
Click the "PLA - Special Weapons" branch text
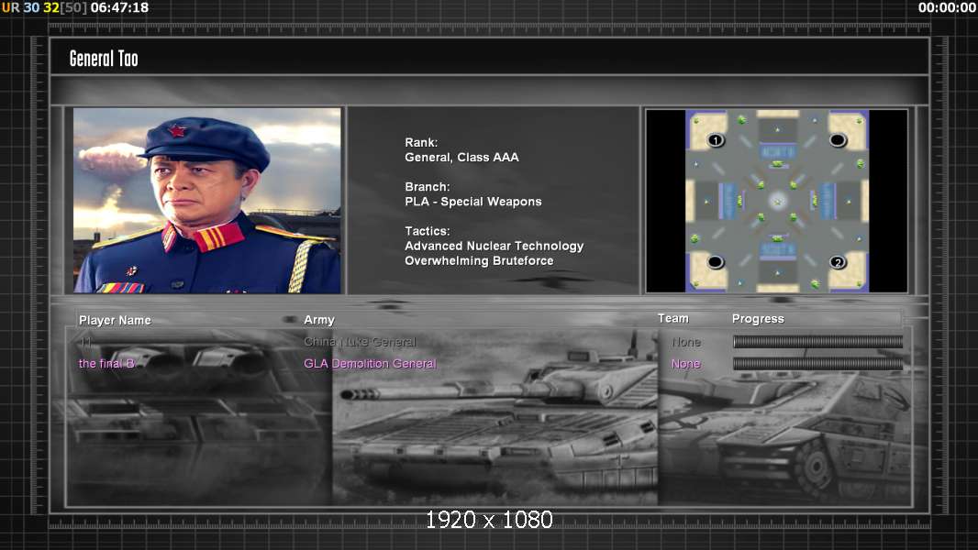click(472, 202)
